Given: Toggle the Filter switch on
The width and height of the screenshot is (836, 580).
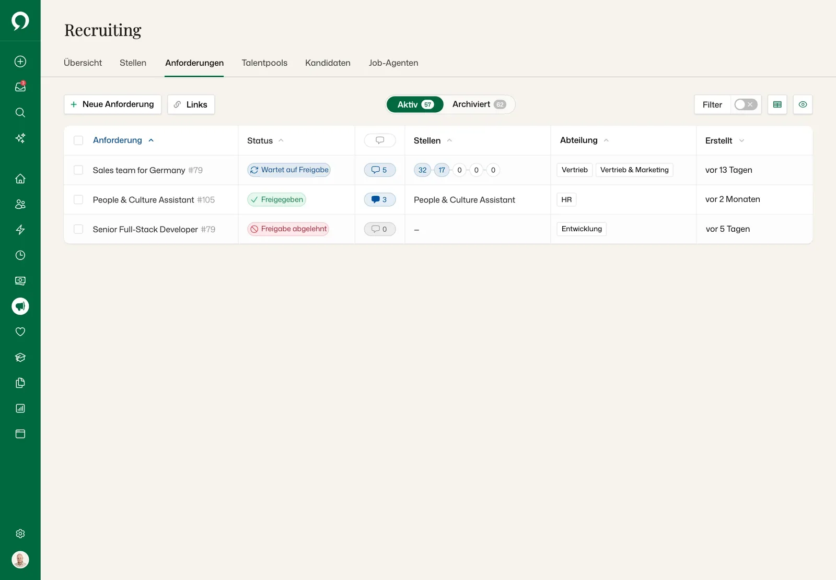Looking at the screenshot, I should click(x=746, y=104).
